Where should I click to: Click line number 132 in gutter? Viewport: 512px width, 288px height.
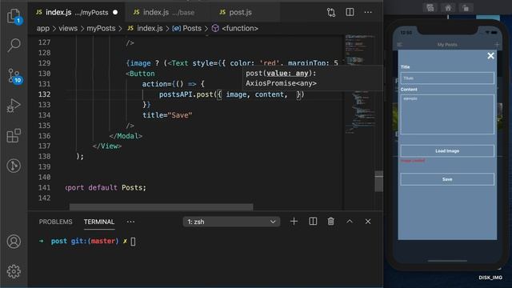tap(45, 94)
